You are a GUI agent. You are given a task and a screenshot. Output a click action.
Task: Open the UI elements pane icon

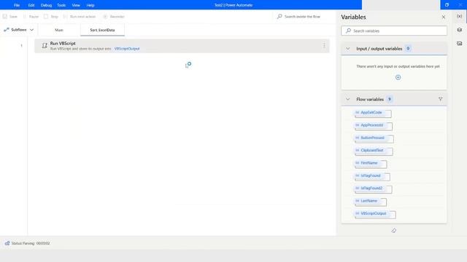[x=460, y=30]
